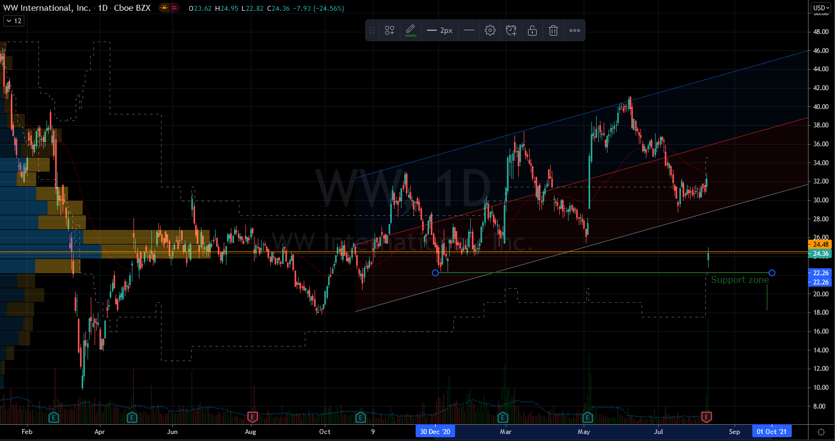Click the earnings marker just right of Feb

54,417
